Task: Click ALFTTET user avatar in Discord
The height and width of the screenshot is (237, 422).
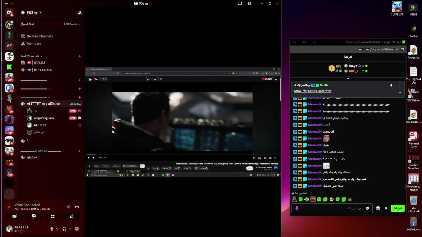Action: pyautogui.click(x=9, y=228)
